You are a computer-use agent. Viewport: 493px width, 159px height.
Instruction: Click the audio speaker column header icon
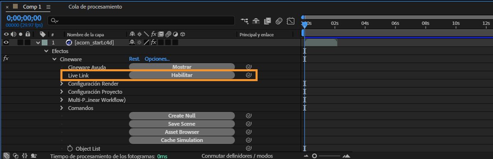[14, 34]
